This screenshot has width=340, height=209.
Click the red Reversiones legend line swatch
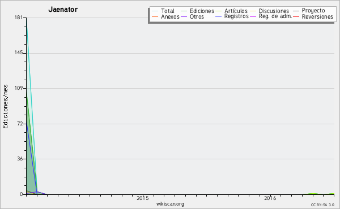[x=296, y=16]
